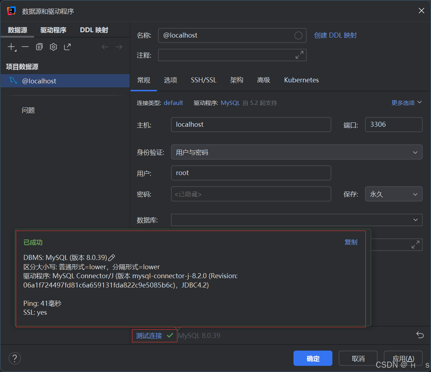431x372 pixels.
Task: Add a new data source
Action: [10, 47]
